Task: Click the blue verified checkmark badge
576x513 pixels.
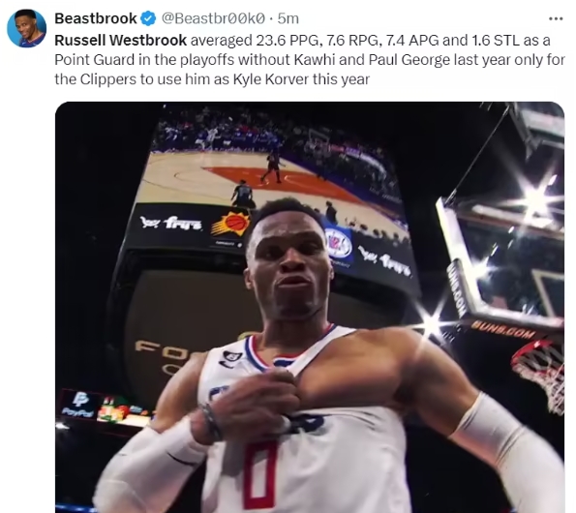Action: 148,18
